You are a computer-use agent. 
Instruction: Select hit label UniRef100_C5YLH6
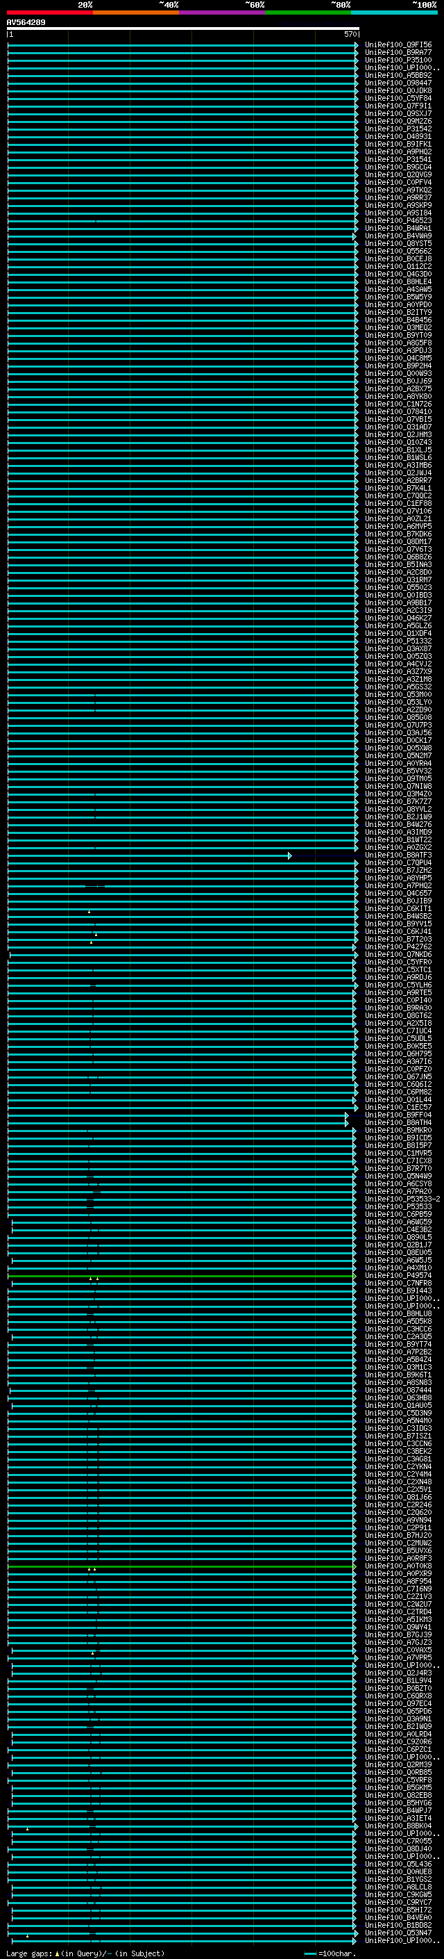[x=398, y=985]
